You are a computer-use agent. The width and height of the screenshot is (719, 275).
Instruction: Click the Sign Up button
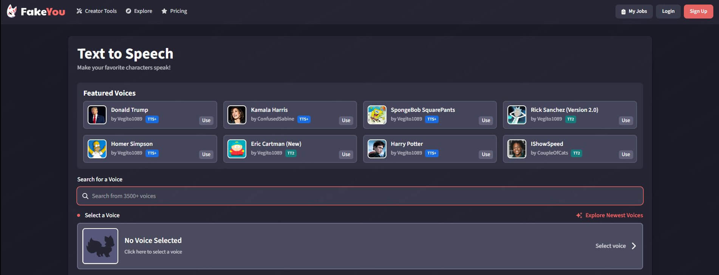[698, 11]
